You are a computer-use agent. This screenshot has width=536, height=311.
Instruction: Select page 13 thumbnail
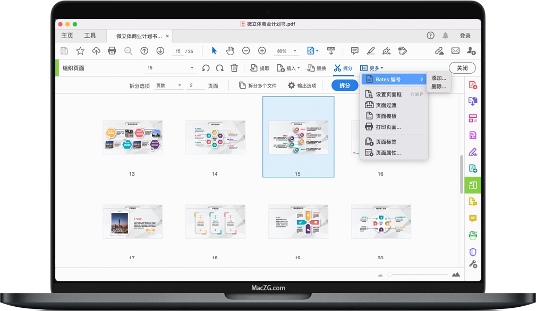coord(132,137)
